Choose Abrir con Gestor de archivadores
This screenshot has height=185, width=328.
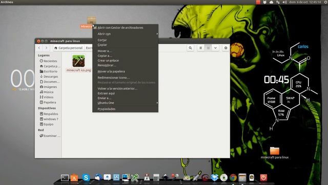point(125,27)
